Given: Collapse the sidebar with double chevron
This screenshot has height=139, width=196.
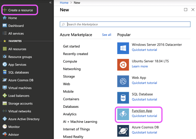Looking at the screenshot, I should (50, 2).
